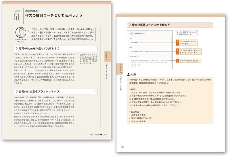Click the -【誤字脱字の指摘】 line

pos(138,115)
